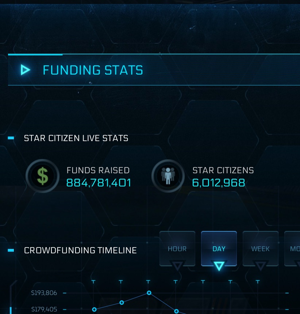Select the Day timeline tab
This screenshot has height=314, width=300.
pos(219,249)
